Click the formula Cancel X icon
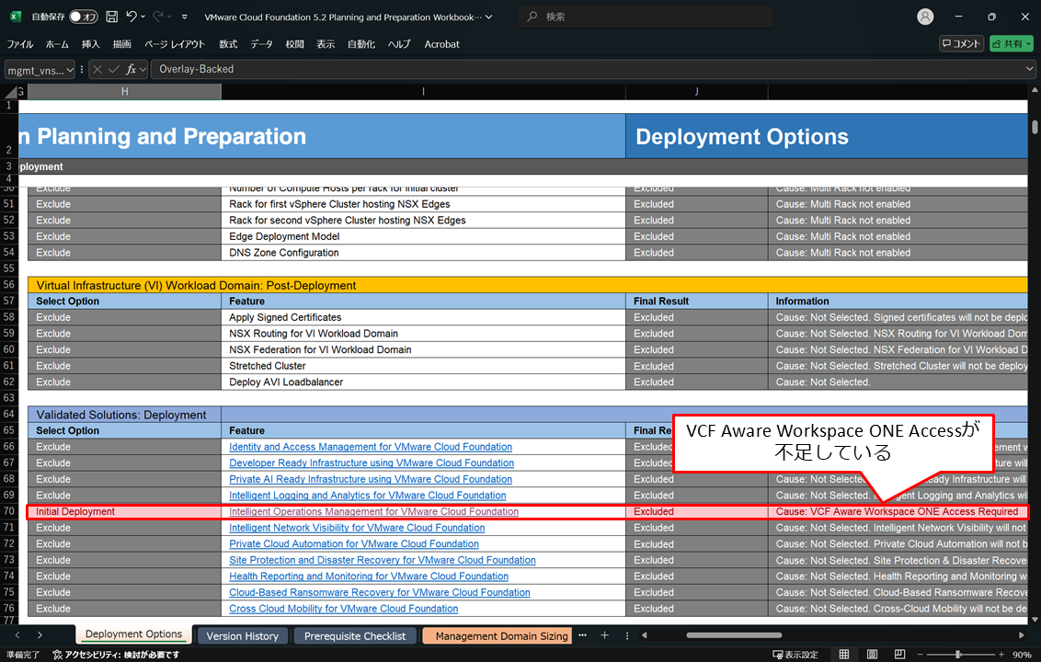The height and width of the screenshot is (662, 1041). point(97,69)
